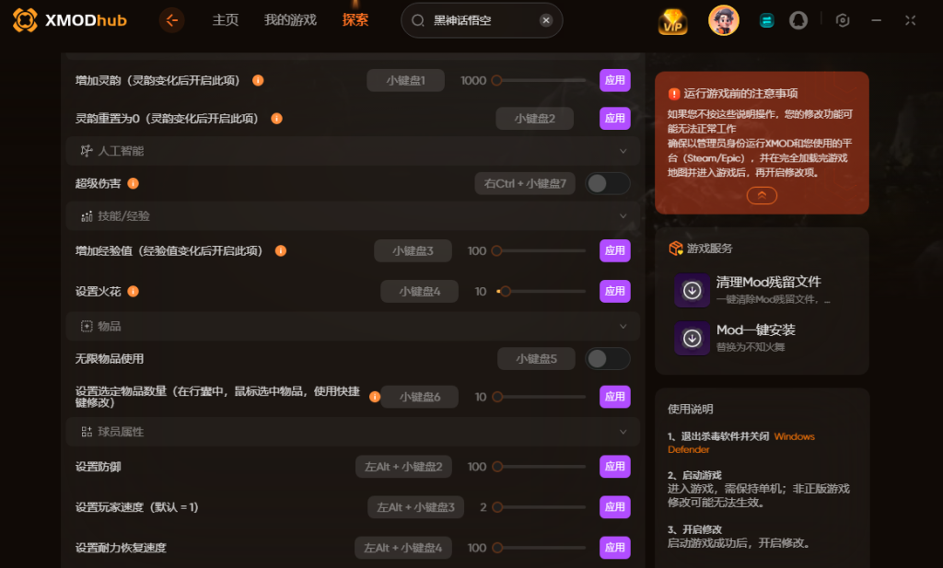Open the user avatar profile
This screenshot has height=568, width=943.
[723, 20]
